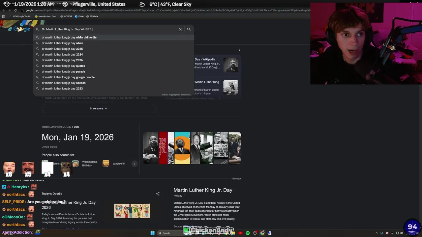Image resolution: width=422 pixels, height=237 pixels.
Task: Open the three-dot menu next to 'Holiday'
Action: click(185, 196)
